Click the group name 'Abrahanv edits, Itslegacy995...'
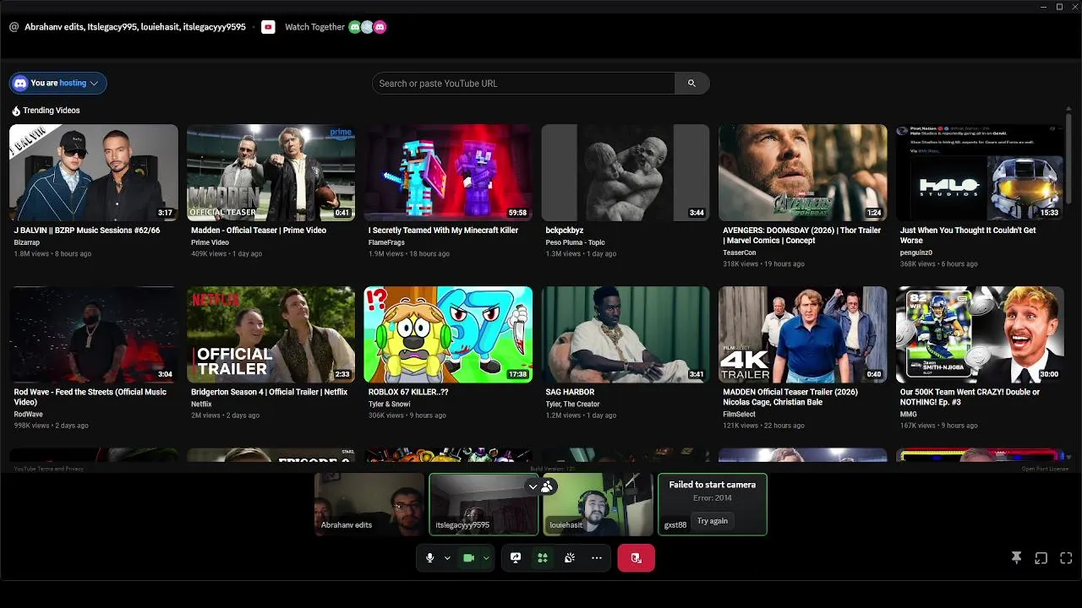The height and width of the screenshot is (608, 1082). (135, 27)
